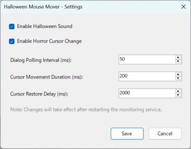
Task: Close the Settings window with X
Action: tap(184, 7)
